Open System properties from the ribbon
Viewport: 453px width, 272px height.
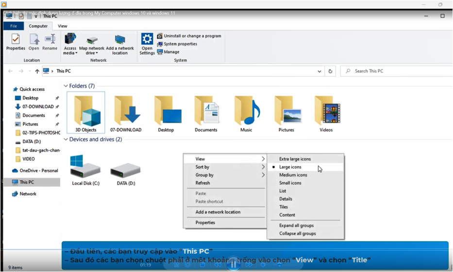177,44
